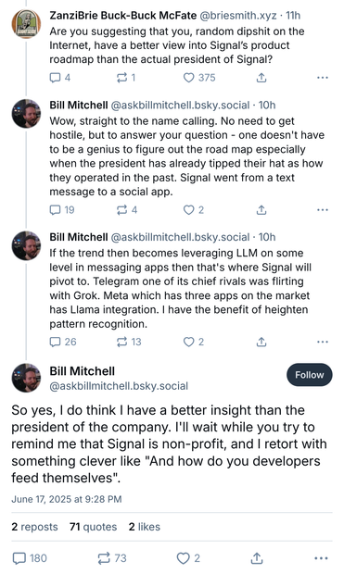Open the 2 likes list
The height and width of the screenshot is (574, 344).
pos(145,527)
